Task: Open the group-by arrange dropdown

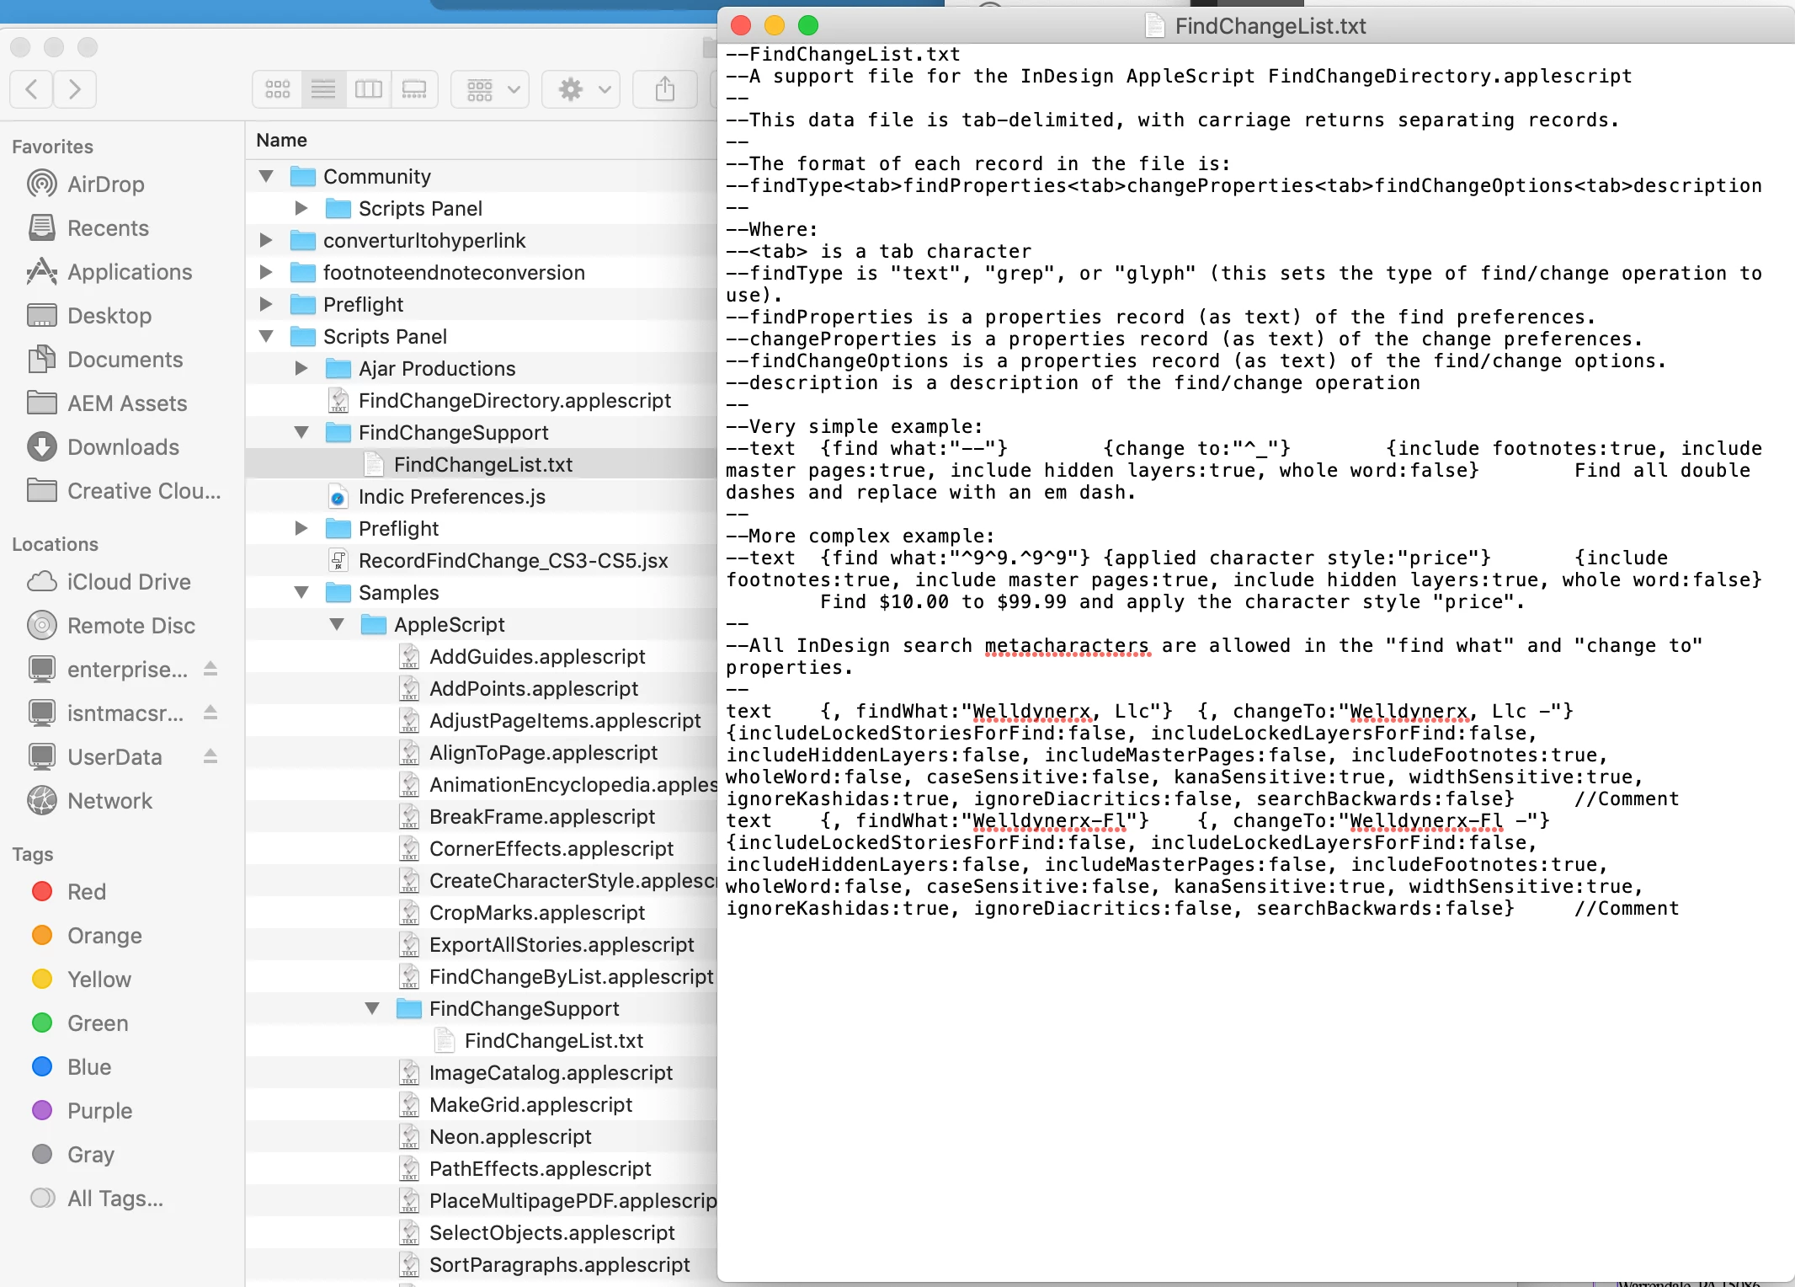Action: tap(491, 89)
